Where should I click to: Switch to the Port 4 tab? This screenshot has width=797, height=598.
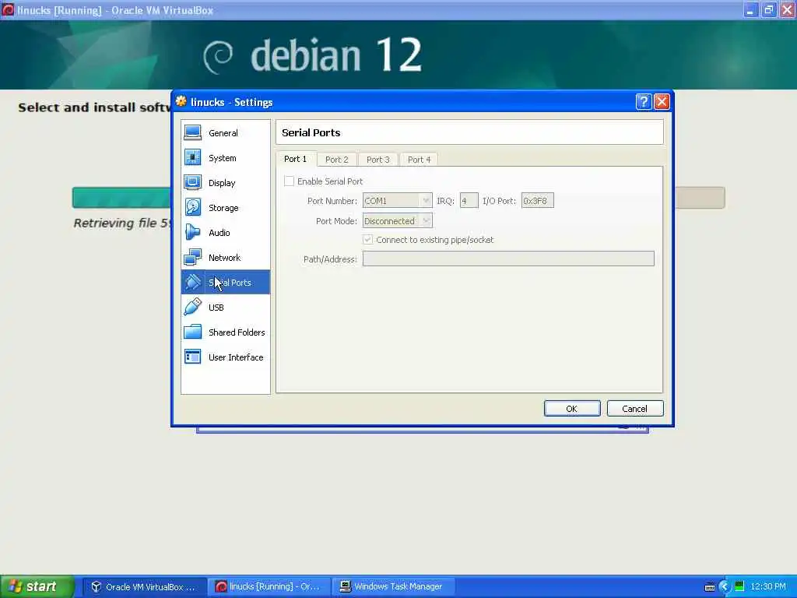click(x=420, y=160)
